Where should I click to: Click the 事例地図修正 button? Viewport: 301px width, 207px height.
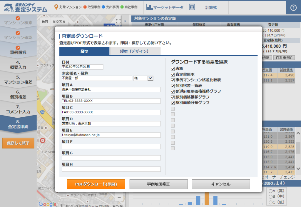pyautogui.click(x=158, y=184)
